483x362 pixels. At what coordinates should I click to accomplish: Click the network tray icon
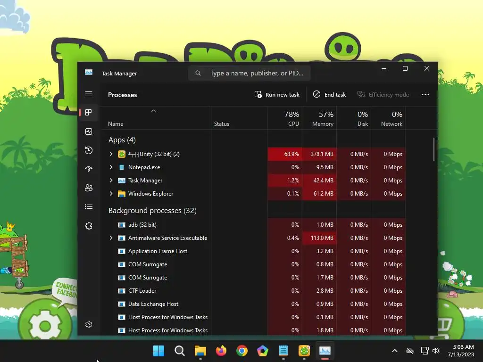point(425,351)
